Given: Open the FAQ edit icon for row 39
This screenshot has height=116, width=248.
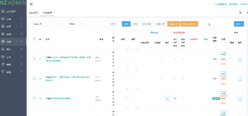Looking at the screenshot, I should (240, 98).
